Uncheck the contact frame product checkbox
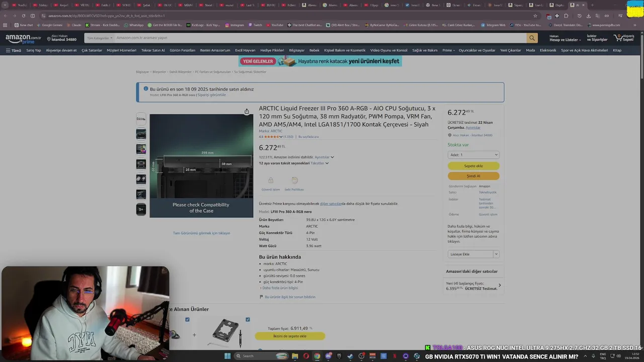 [248, 319]
